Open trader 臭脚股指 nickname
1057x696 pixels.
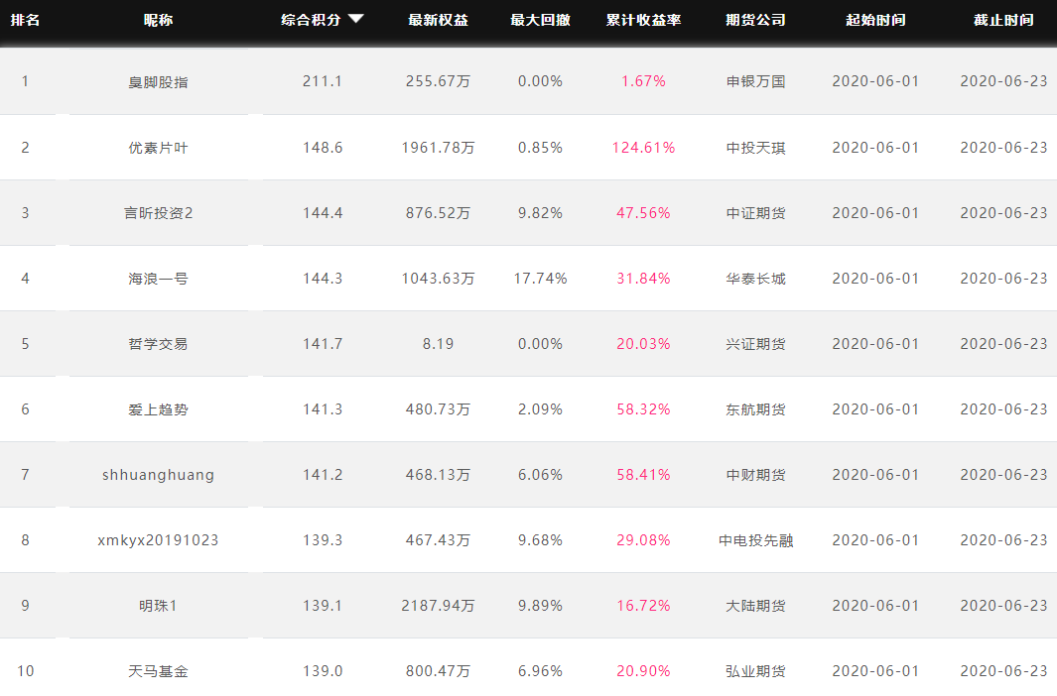159,82
